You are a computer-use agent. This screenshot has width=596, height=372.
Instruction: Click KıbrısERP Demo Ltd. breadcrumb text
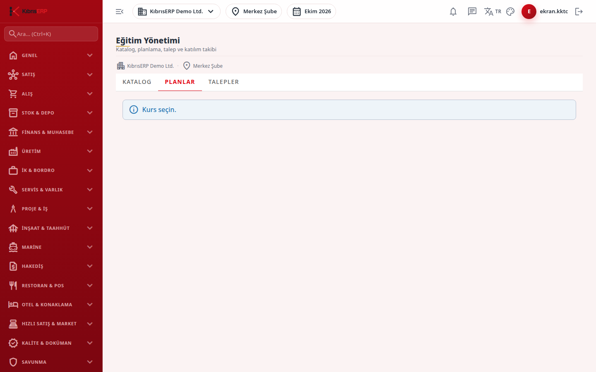click(150, 66)
